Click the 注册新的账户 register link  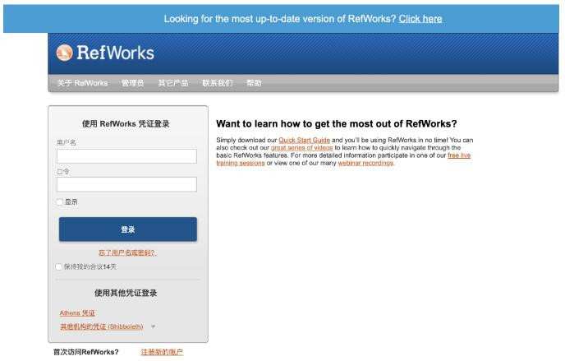(162, 352)
